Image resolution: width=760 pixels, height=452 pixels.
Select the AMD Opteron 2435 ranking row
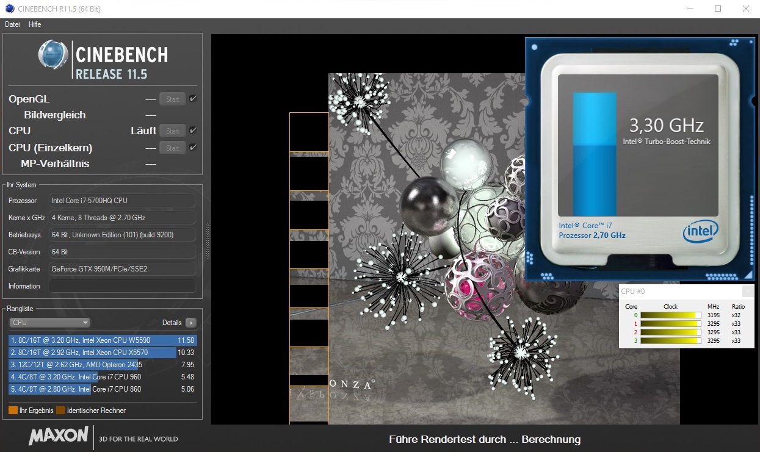point(103,365)
